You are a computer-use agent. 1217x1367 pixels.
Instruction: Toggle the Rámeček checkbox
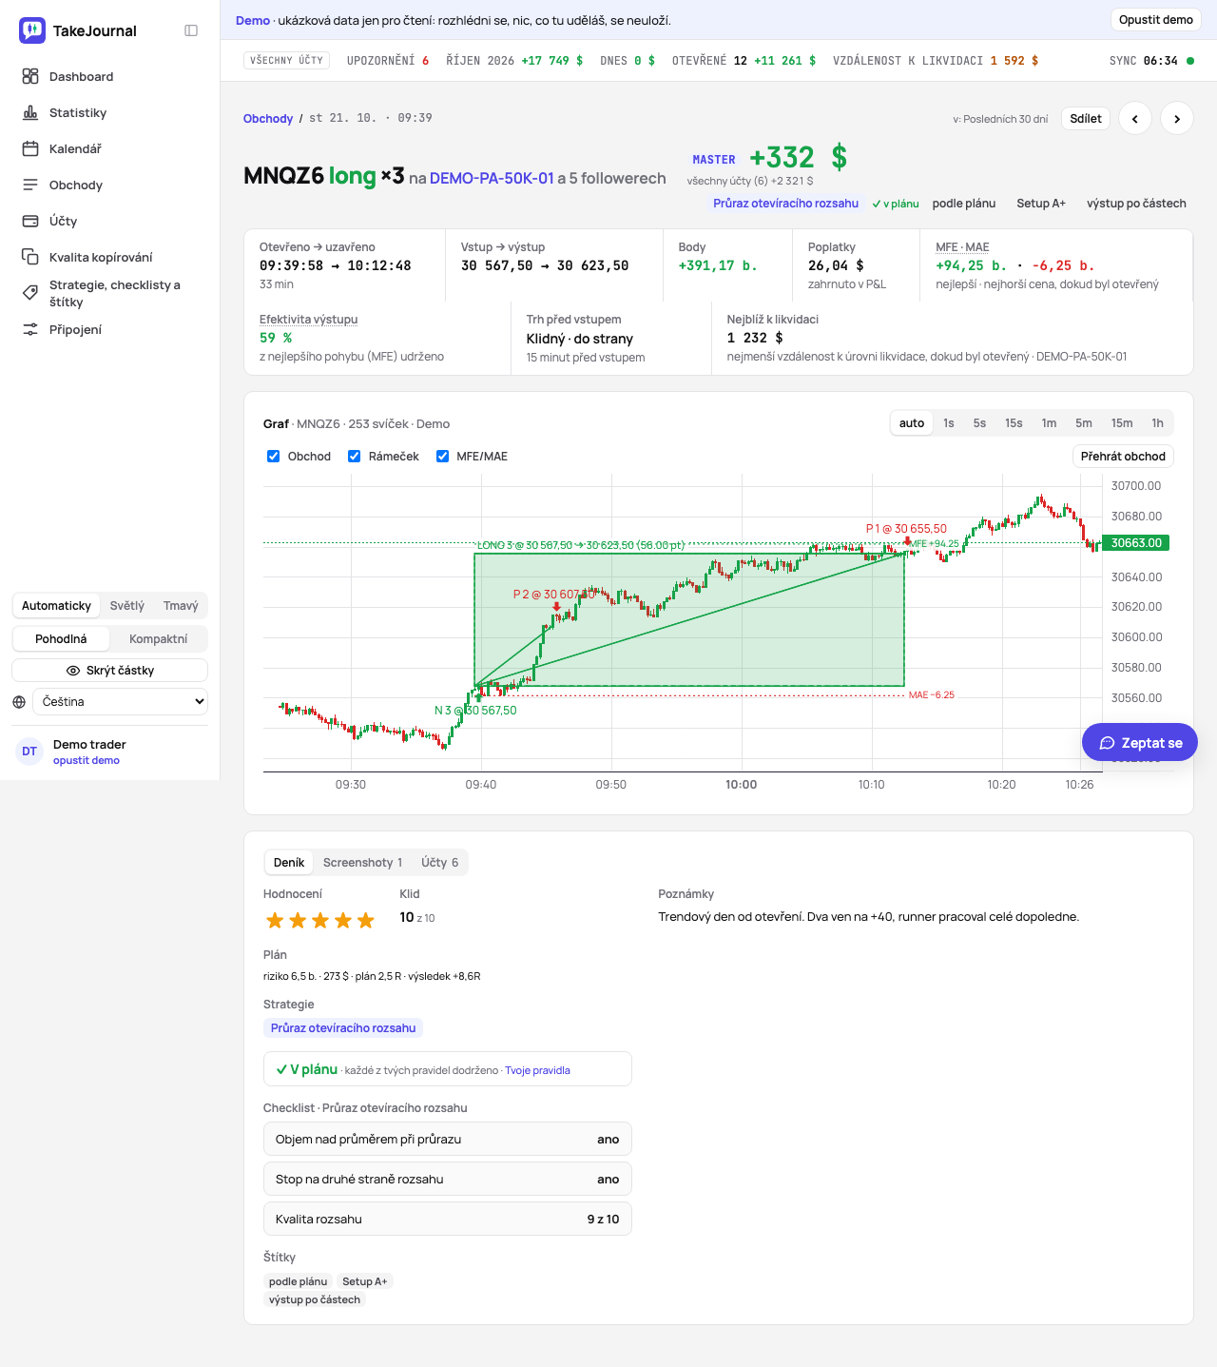(x=355, y=457)
